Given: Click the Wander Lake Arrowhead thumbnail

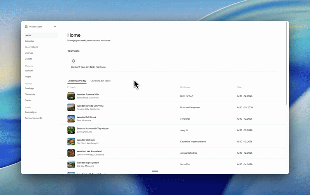Looking at the screenshot, I should point(71,153).
